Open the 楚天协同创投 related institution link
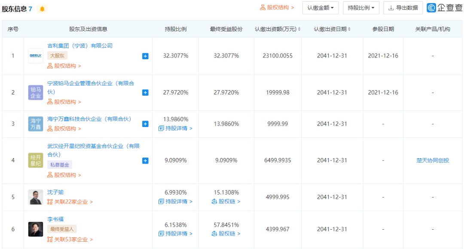Image resolution: width=464 pixels, height=249 pixels. pyautogui.click(x=433, y=160)
